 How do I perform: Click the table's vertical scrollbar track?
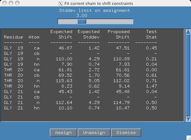[x=188, y=76]
